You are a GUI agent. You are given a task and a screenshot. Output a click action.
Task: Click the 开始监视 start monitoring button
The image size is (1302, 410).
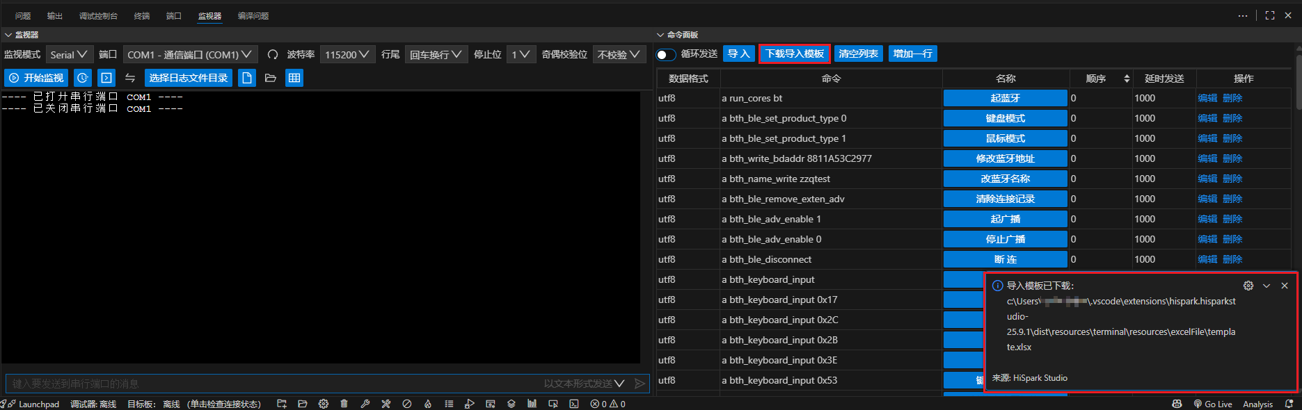[x=36, y=78]
